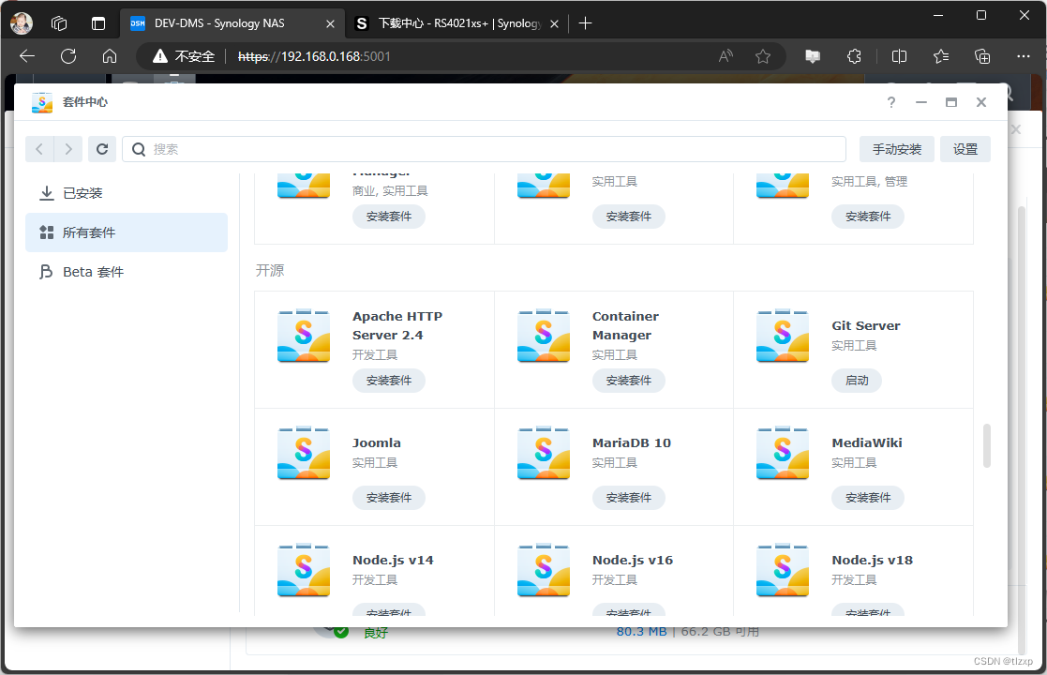Click the browser address bar URL
The height and width of the screenshot is (675, 1047).
(x=314, y=57)
